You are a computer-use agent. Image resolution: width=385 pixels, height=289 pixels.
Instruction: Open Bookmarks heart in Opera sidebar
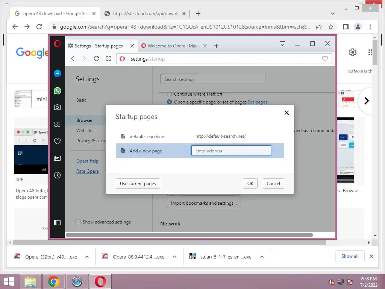point(57,141)
